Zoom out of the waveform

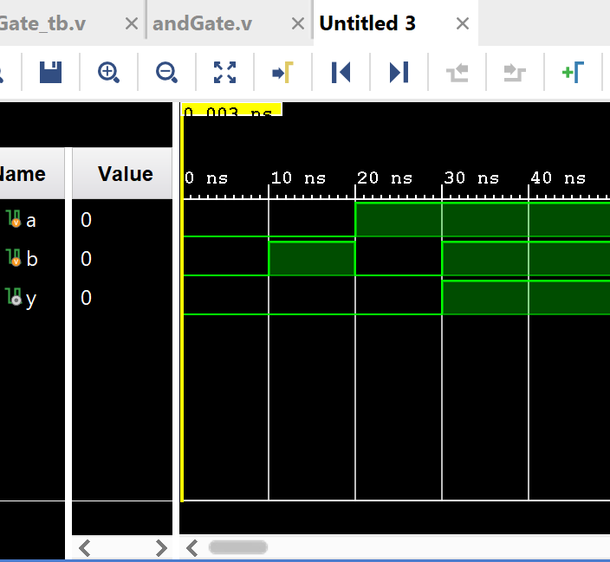(166, 73)
